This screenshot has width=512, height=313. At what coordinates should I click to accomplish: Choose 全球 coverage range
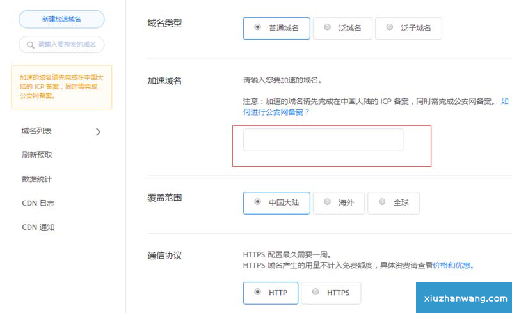[x=394, y=202]
